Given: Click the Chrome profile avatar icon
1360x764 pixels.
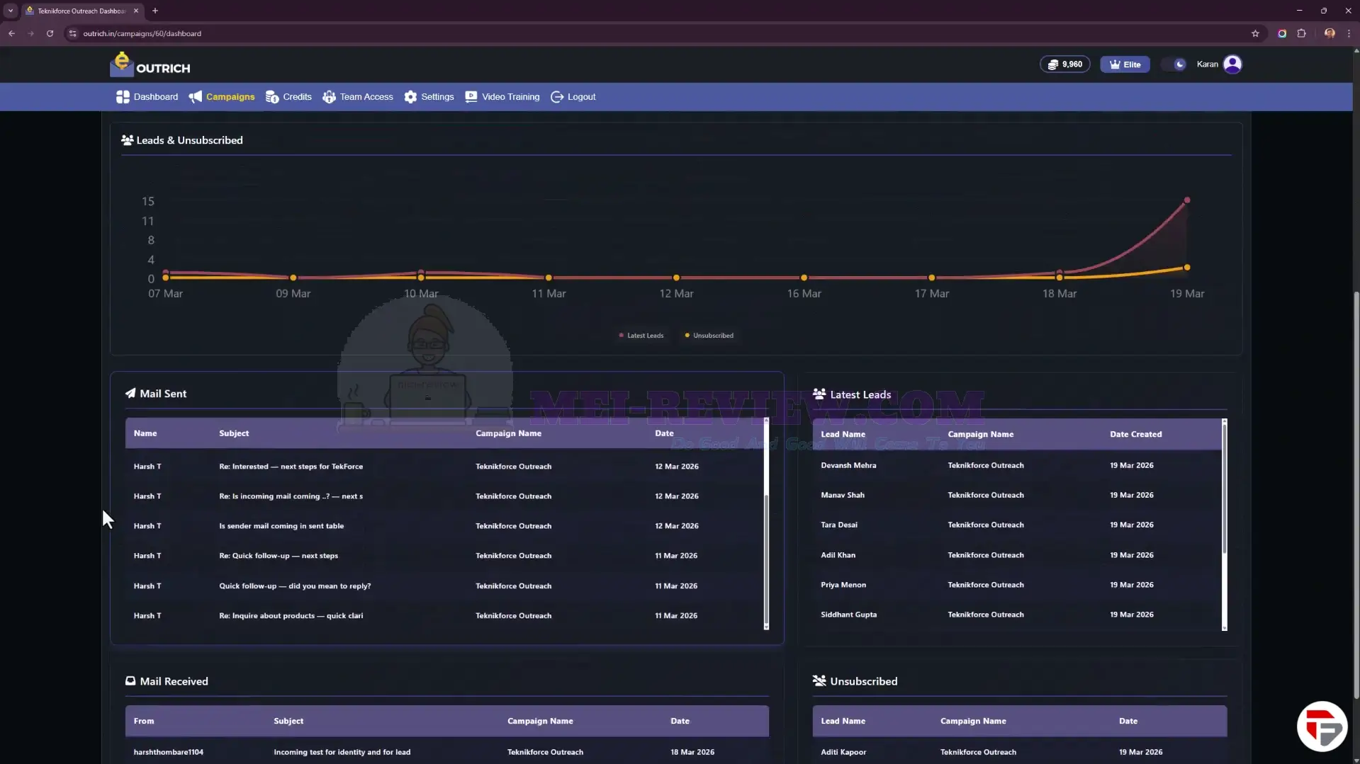Looking at the screenshot, I should pos(1330,33).
